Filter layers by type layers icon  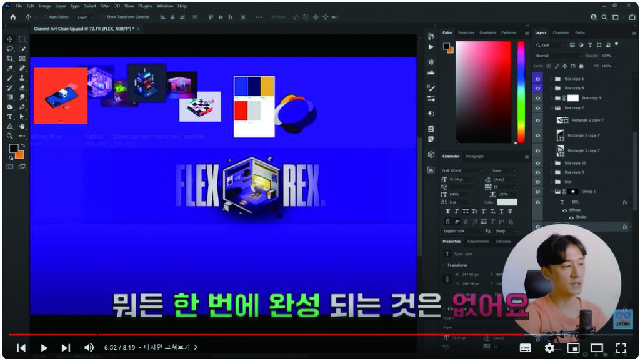[x=590, y=45]
